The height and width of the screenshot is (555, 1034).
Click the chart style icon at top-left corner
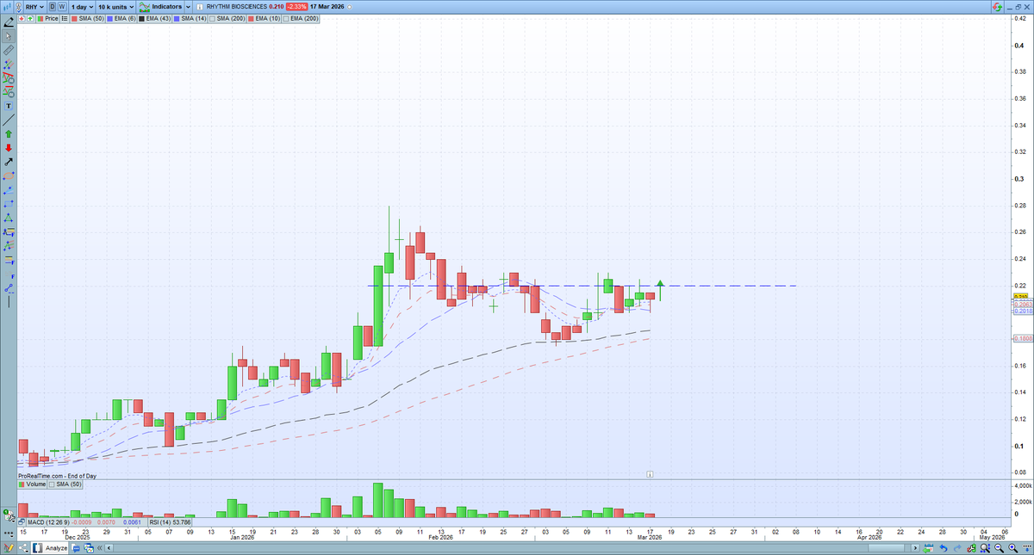[x=8, y=7]
